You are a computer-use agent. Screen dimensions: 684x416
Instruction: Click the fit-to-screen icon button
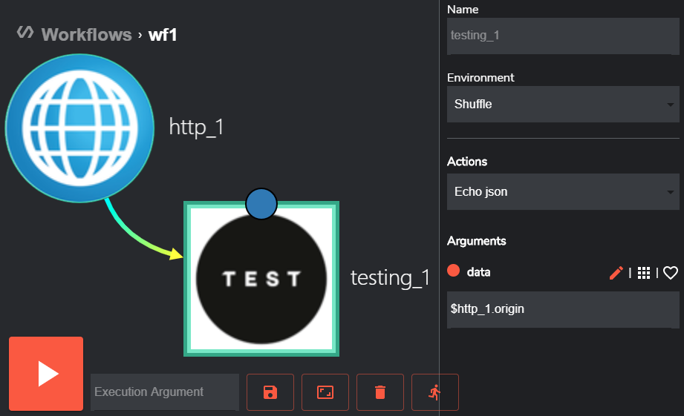click(325, 392)
